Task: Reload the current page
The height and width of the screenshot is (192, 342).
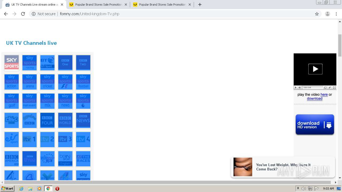Action: [x=23, y=14]
